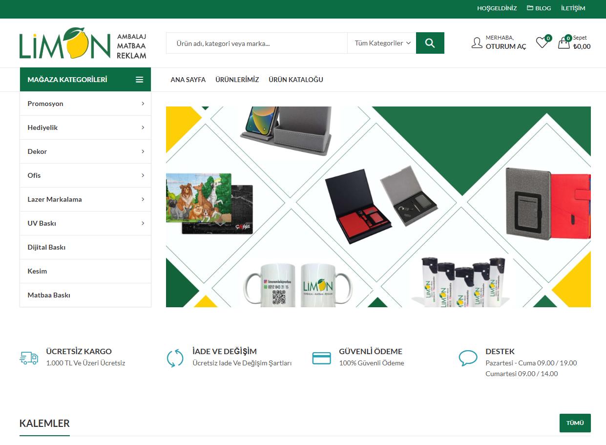Screen dimensions: 606x445
Task: Click the free shipping truck icon
Action: (x=29, y=358)
